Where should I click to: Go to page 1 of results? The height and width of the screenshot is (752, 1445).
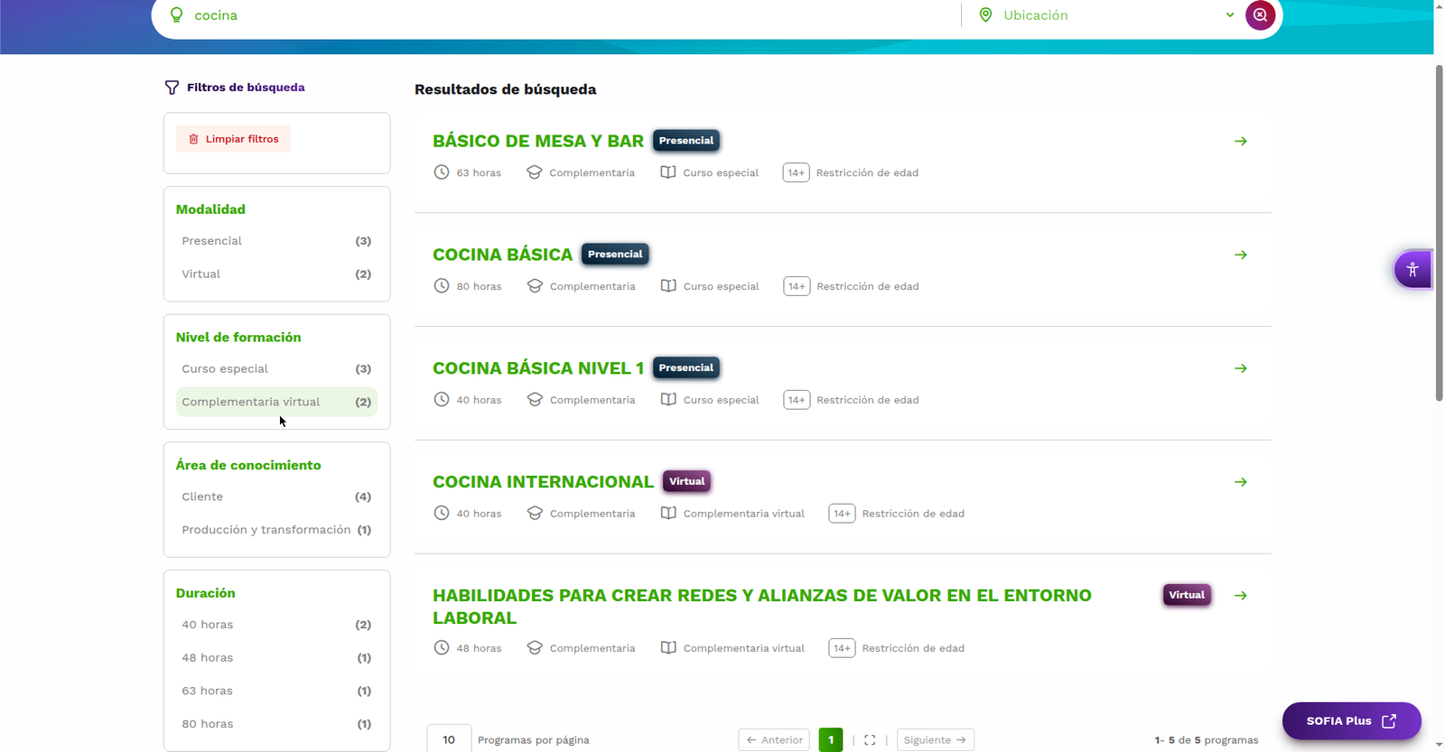pos(831,740)
